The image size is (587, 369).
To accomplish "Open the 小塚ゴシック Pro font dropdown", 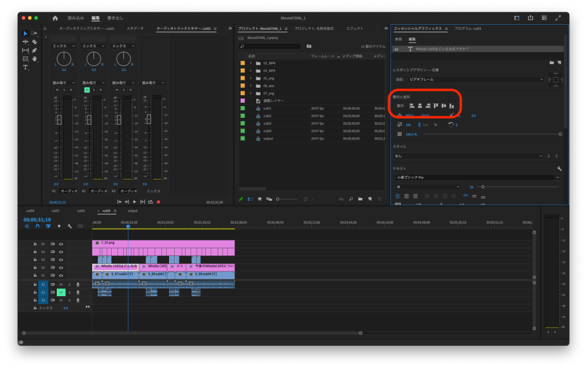I will [476, 177].
